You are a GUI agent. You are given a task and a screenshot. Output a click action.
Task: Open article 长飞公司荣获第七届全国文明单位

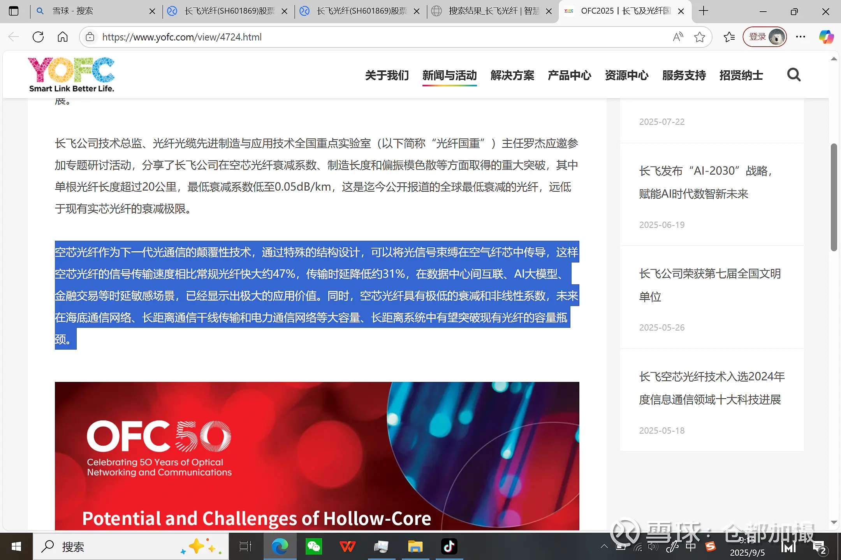710,285
